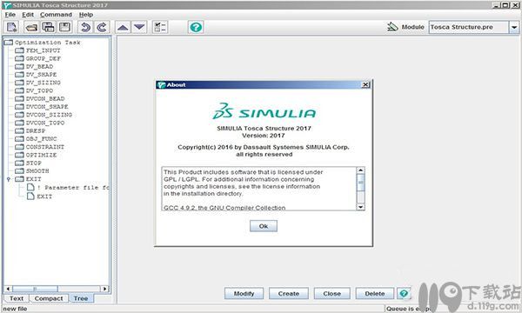Select the DV_SIZING folder icon
Viewport: 522px width, 313px height.
(x=20, y=82)
